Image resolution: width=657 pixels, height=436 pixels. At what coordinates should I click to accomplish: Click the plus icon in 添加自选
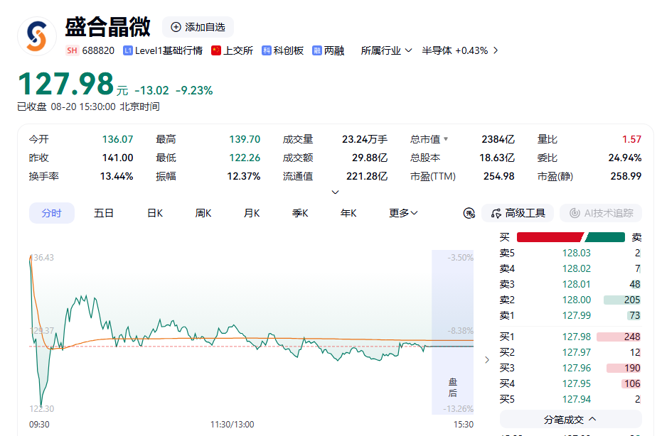pos(176,27)
